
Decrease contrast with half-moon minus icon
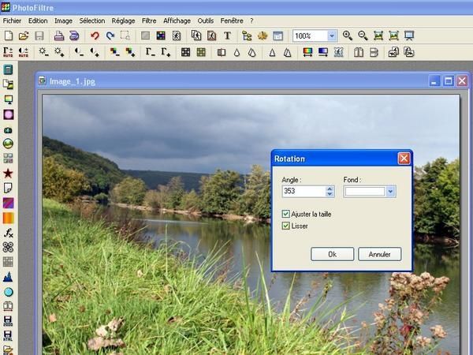click(x=79, y=52)
